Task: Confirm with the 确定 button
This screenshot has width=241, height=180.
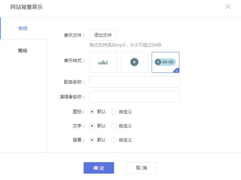Action: 99,168
